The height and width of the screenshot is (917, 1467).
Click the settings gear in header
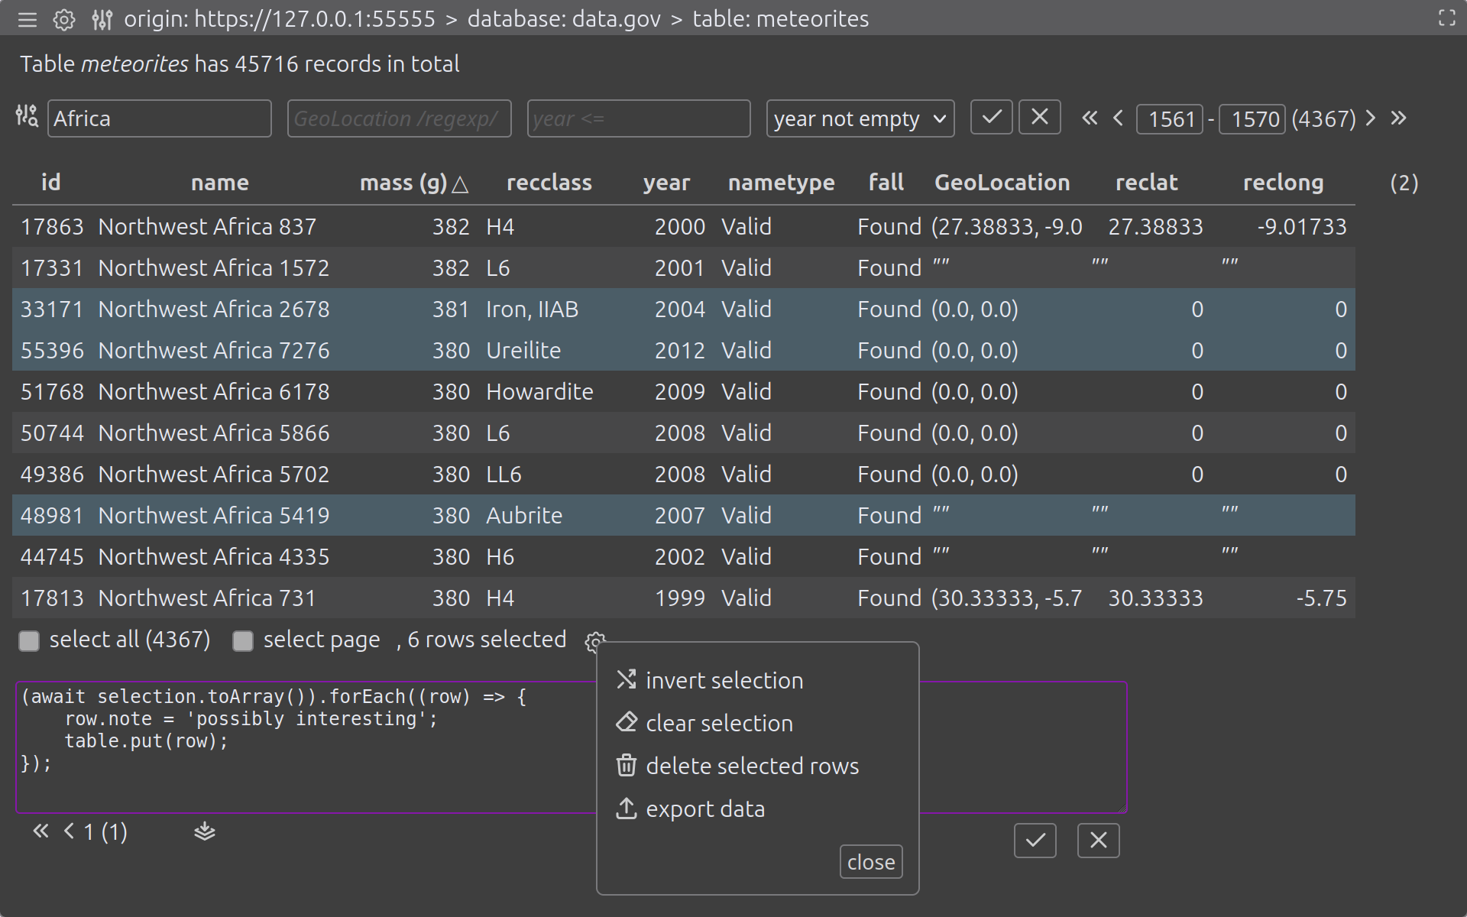(x=64, y=19)
